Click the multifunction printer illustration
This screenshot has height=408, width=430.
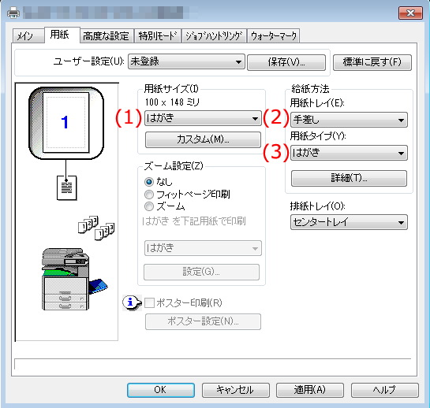[74, 279]
